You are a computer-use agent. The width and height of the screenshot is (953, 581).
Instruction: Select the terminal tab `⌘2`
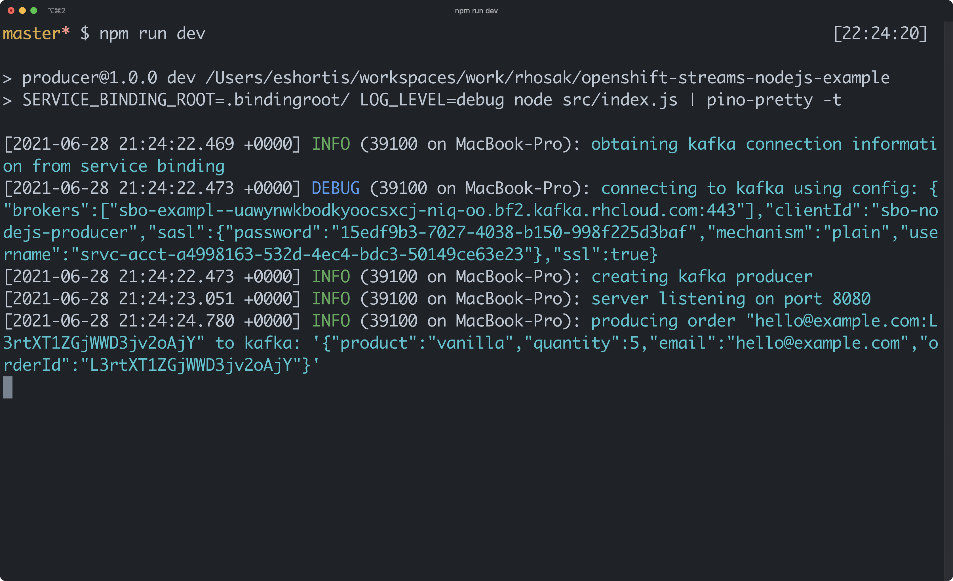click(57, 10)
